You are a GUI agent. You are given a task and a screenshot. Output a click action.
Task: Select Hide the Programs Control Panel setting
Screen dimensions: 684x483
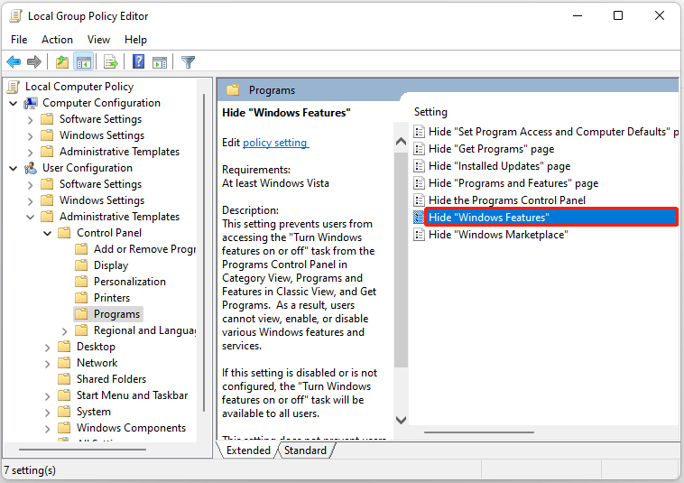coord(507,200)
